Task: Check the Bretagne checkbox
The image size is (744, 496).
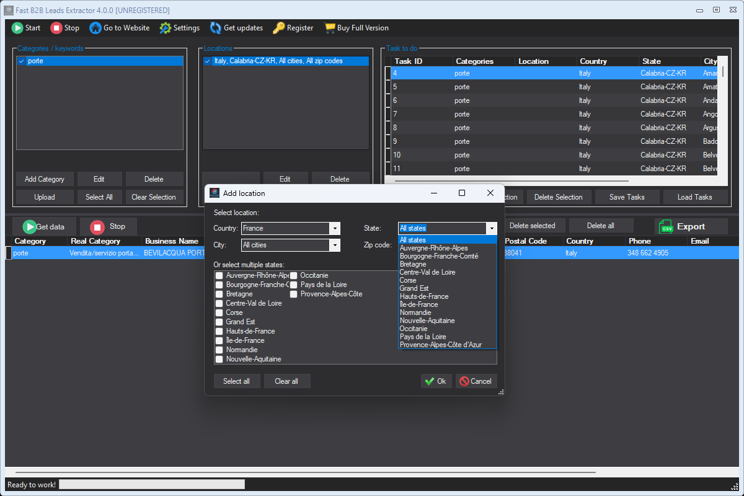Action: pyautogui.click(x=219, y=294)
